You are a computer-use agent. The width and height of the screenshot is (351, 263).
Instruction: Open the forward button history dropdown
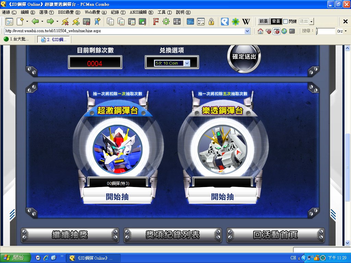(x=57, y=22)
